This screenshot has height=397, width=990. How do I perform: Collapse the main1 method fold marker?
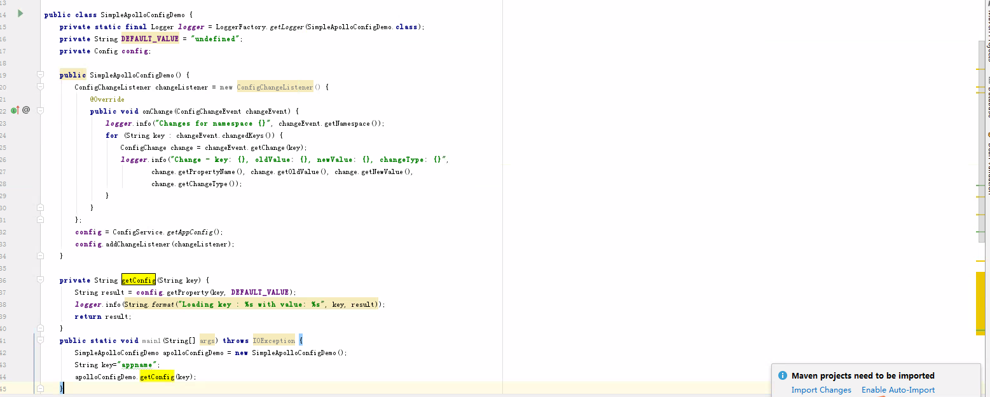pos(40,340)
